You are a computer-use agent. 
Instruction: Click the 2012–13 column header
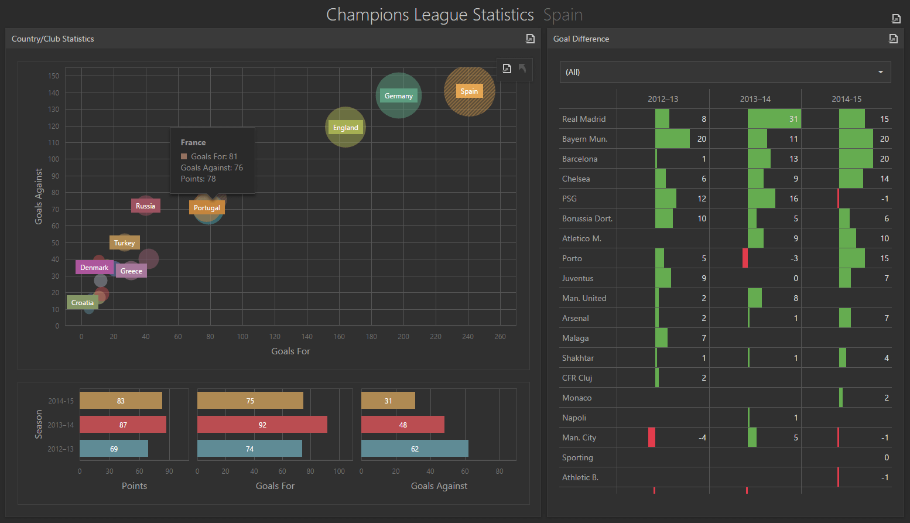[x=663, y=99]
